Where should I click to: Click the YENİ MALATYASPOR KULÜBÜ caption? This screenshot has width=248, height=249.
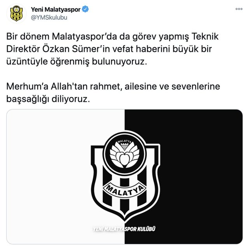124,229
